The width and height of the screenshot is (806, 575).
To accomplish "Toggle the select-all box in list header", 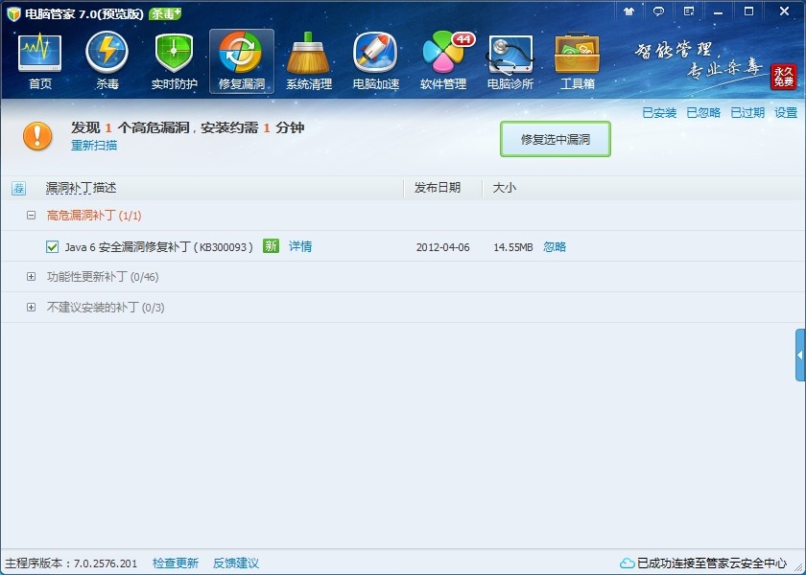I will click(19, 188).
